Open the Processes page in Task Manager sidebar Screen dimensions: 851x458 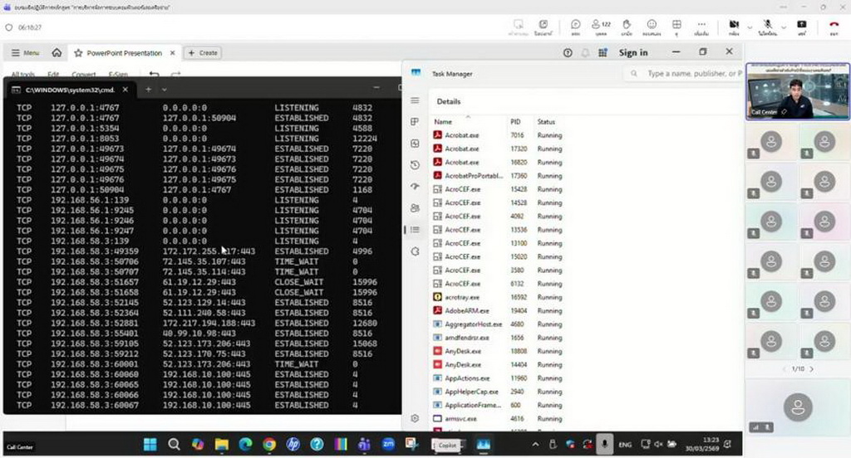(x=415, y=122)
